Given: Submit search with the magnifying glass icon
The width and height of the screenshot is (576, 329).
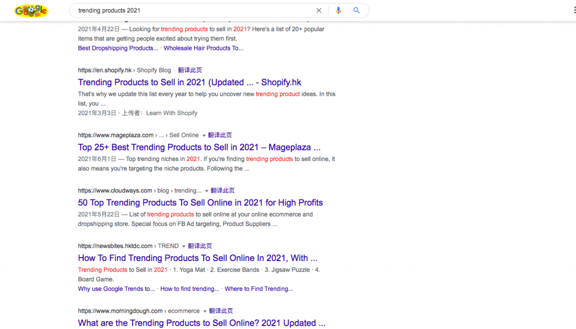Looking at the screenshot, I should pyautogui.click(x=356, y=10).
